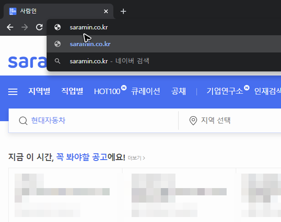
Task: Open a new tab with plus button
Action: tap(123, 11)
